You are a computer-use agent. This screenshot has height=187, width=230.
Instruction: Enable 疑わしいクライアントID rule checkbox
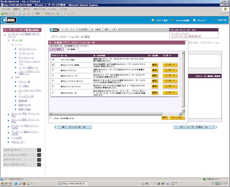tap(53, 87)
